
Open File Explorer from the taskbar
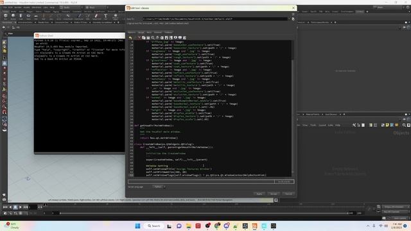click(188, 226)
